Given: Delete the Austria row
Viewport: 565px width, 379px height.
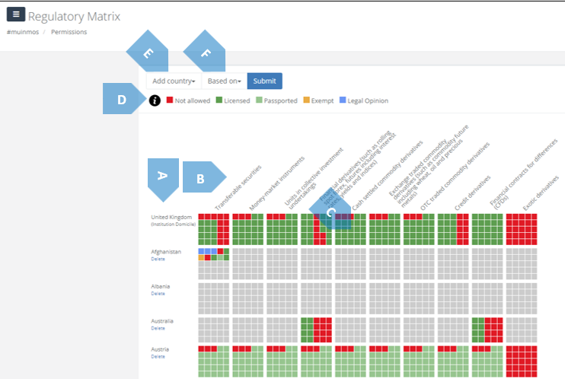Looking at the screenshot, I should [x=157, y=356].
